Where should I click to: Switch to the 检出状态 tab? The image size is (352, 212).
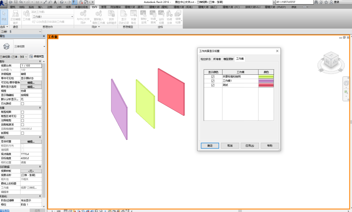click(x=205, y=59)
